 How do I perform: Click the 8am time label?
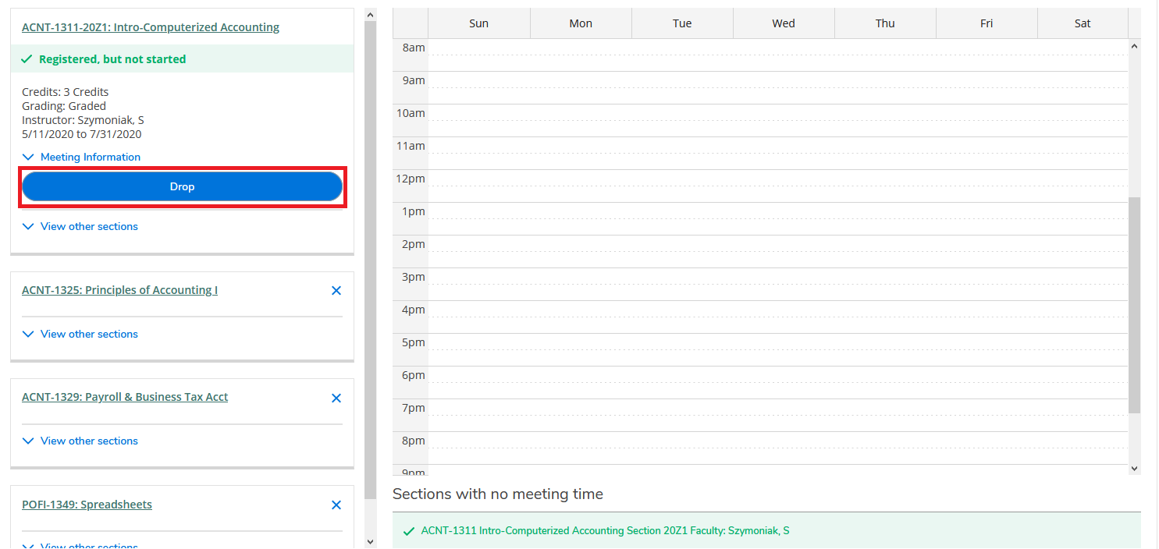[414, 48]
